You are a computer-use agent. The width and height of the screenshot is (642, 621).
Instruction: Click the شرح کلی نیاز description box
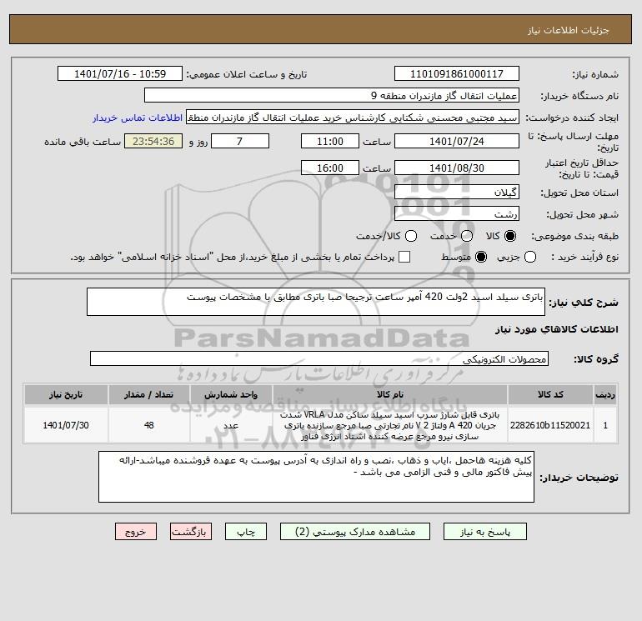(316, 302)
